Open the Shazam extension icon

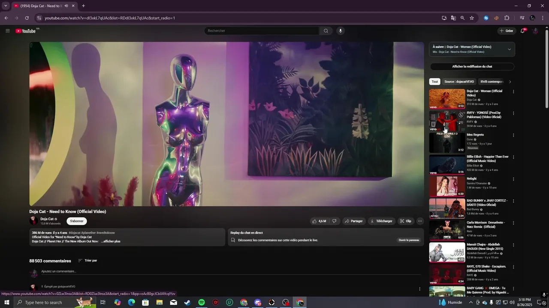pos(486,18)
